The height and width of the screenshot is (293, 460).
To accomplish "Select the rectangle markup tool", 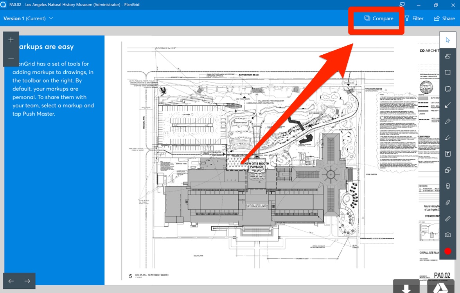I will (x=448, y=72).
